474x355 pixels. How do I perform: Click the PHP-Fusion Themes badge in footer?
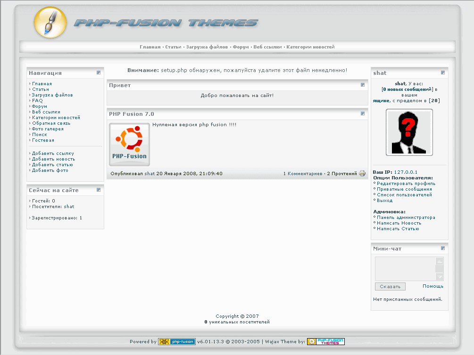pos(325,342)
